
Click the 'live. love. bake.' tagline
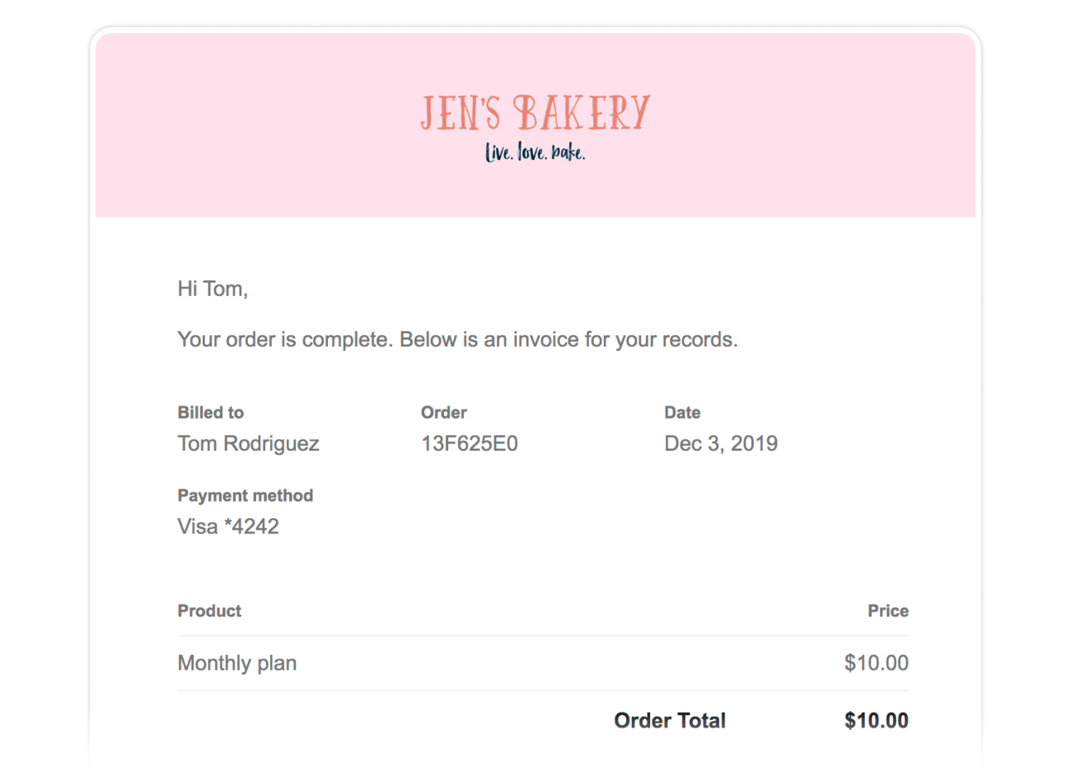535,152
